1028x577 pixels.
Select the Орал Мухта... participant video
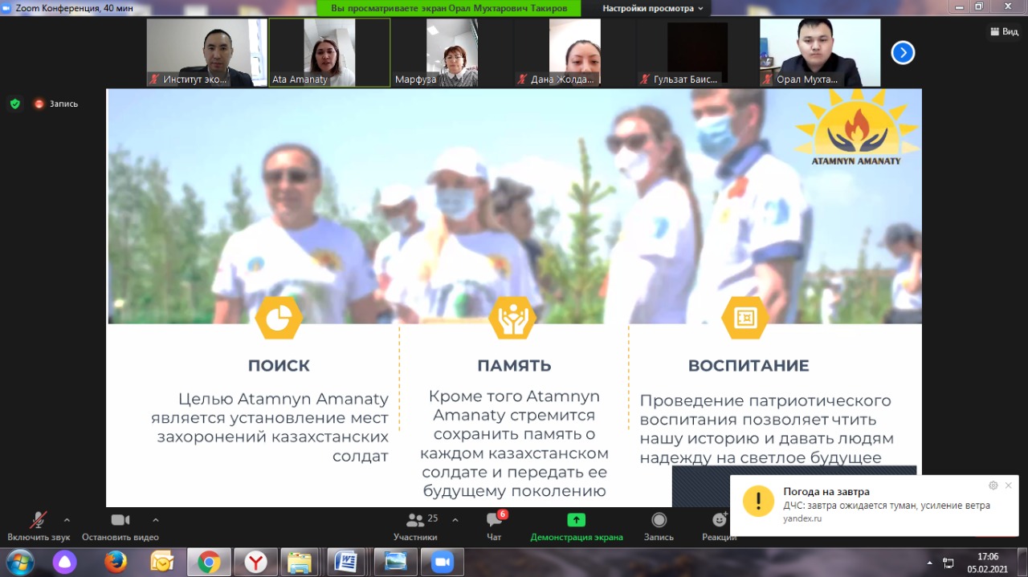[820, 53]
